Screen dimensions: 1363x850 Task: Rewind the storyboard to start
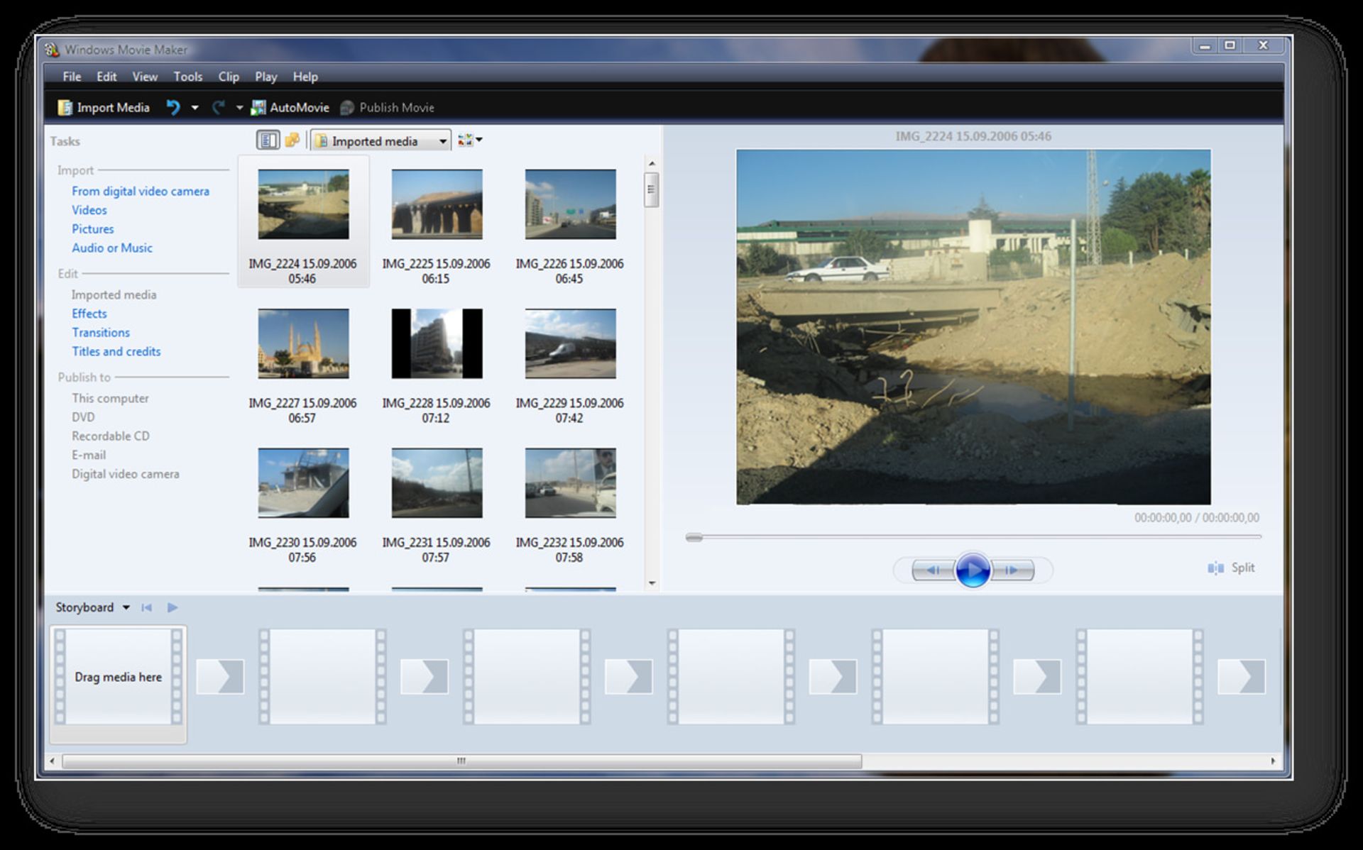pyautogui.click(x=146, y=607)
